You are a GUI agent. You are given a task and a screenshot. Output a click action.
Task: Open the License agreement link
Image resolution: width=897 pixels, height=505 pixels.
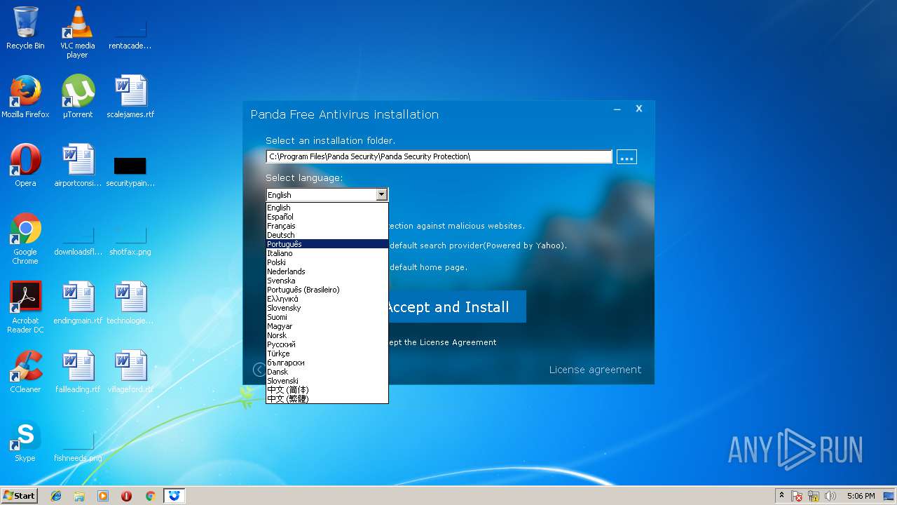[595, 370]
